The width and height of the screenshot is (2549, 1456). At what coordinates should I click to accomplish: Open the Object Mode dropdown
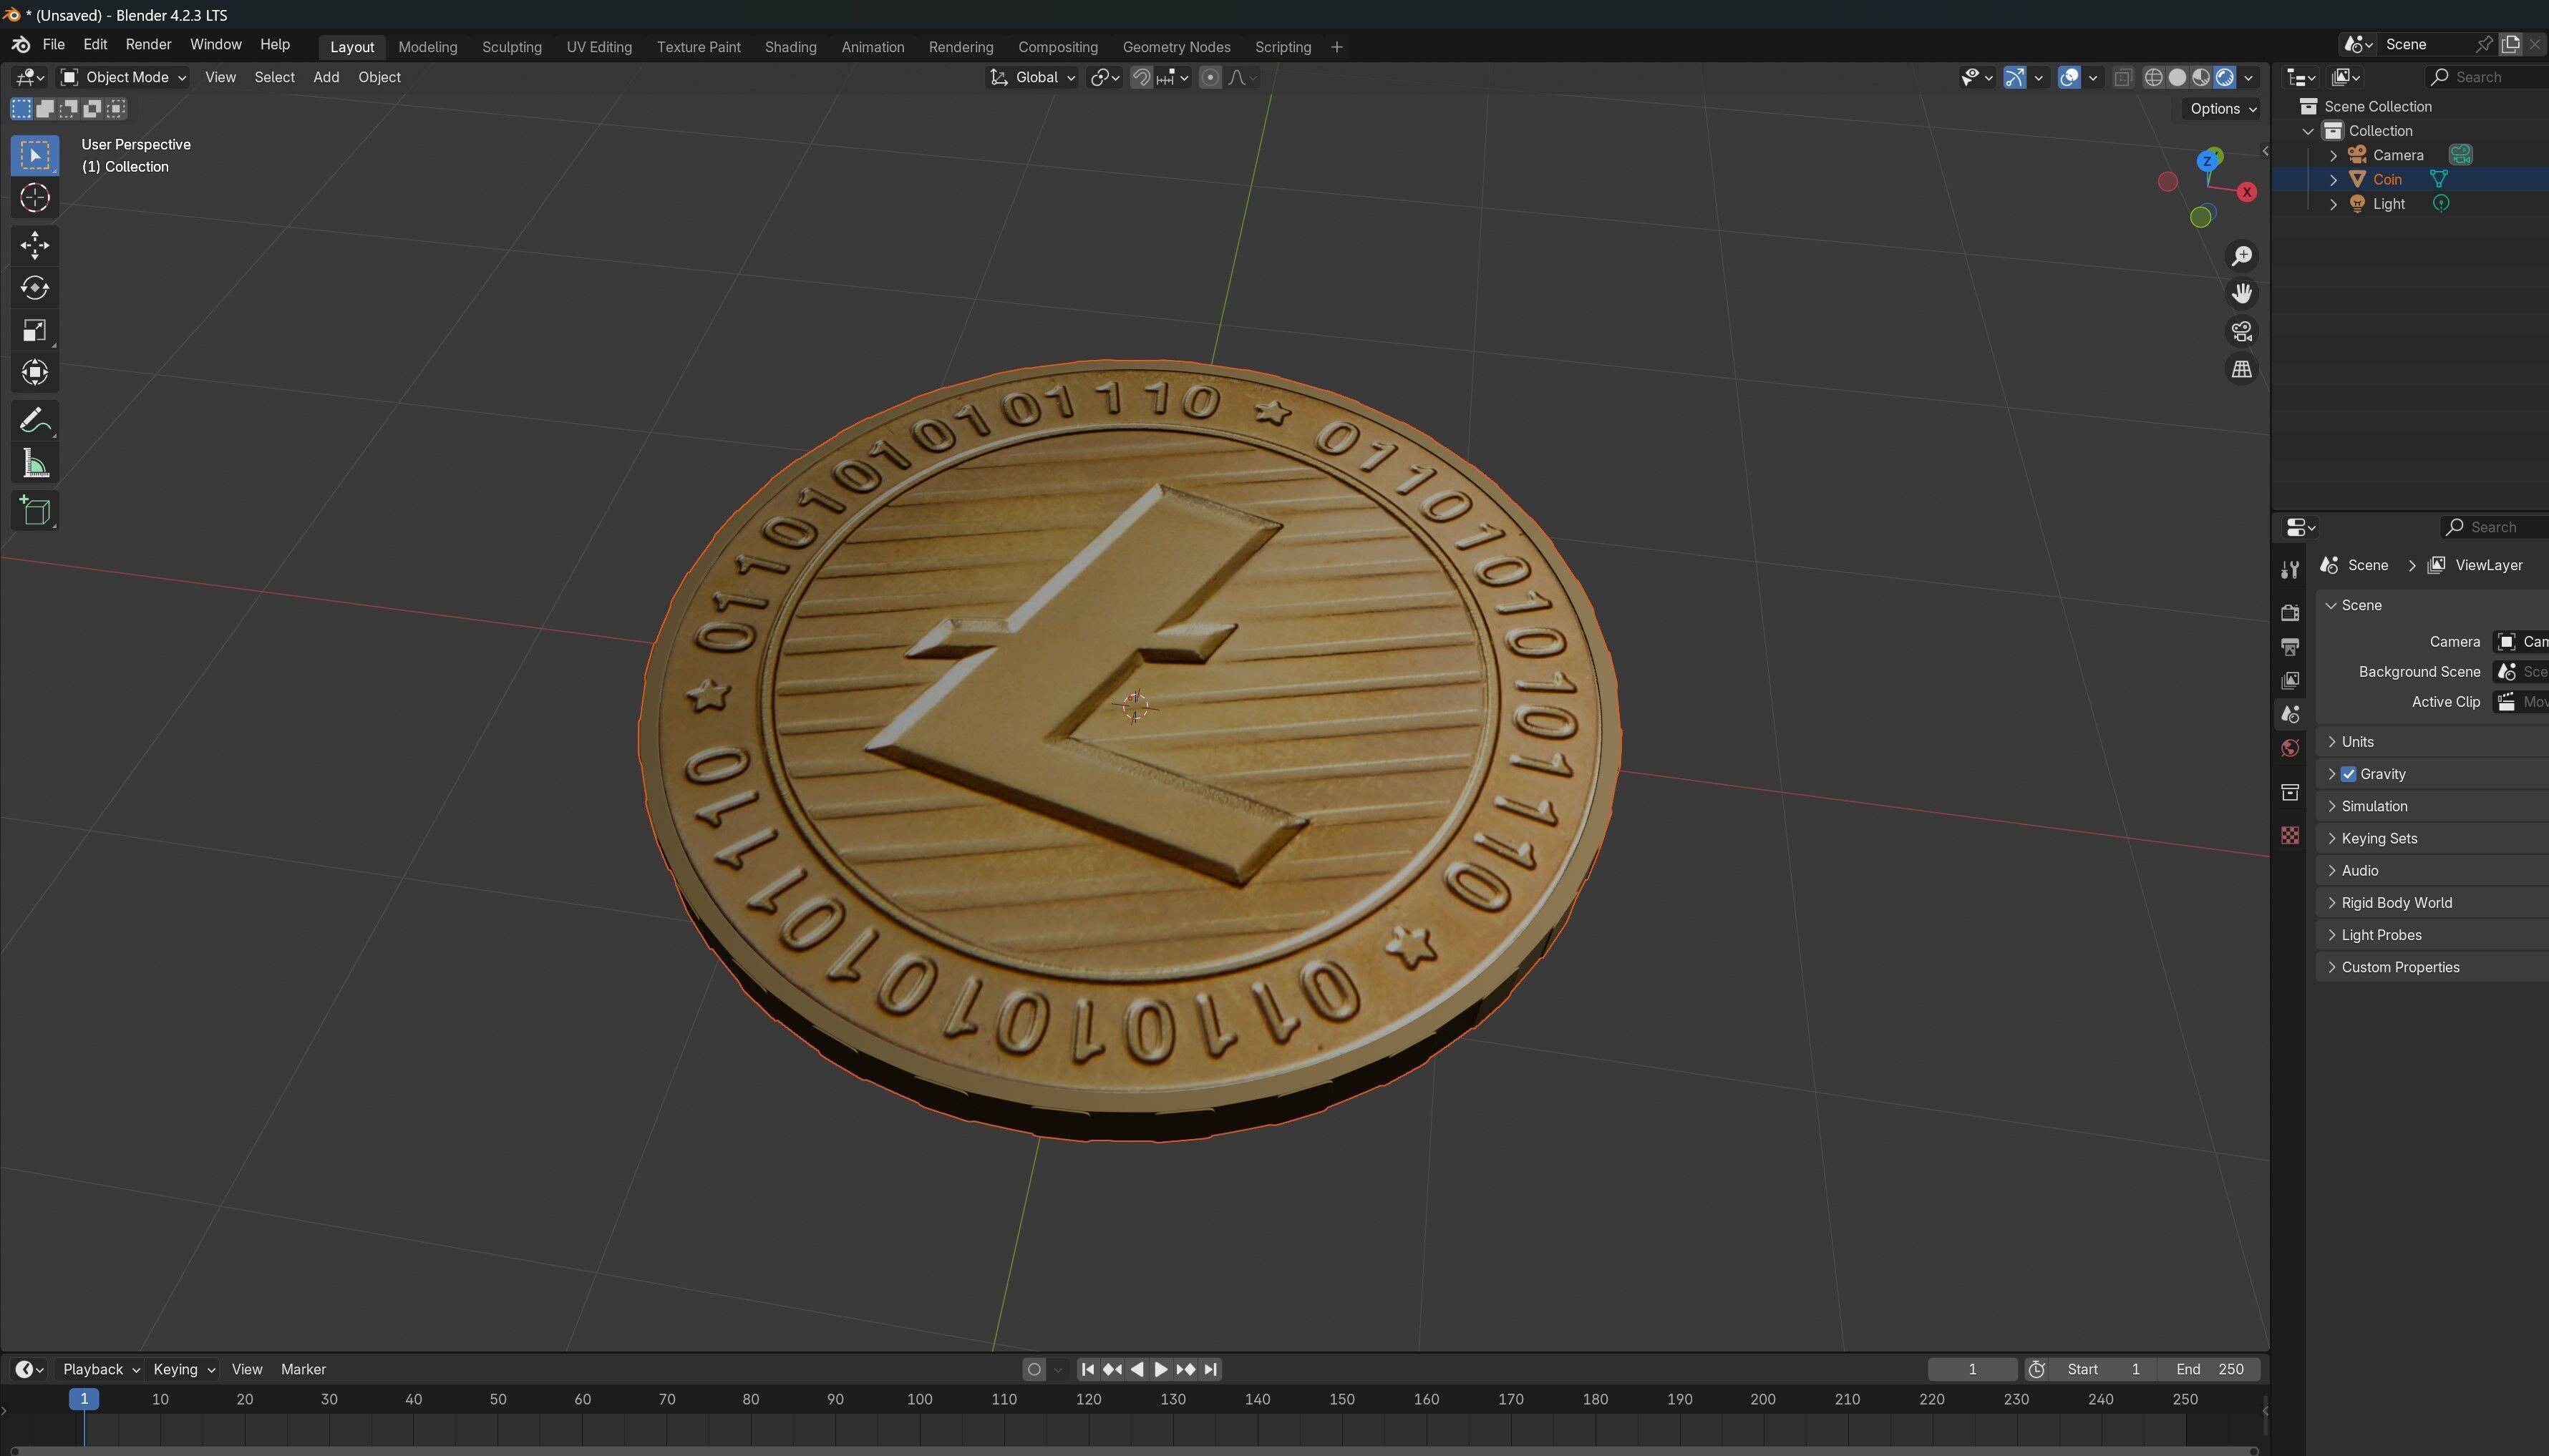[x=123, y=77]
